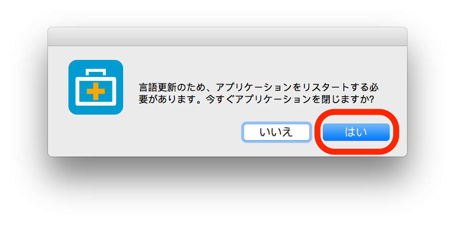Screen dimensions: 455x225
Task: Click the white case body of the kit icon
Action: (x=96, y=91)
